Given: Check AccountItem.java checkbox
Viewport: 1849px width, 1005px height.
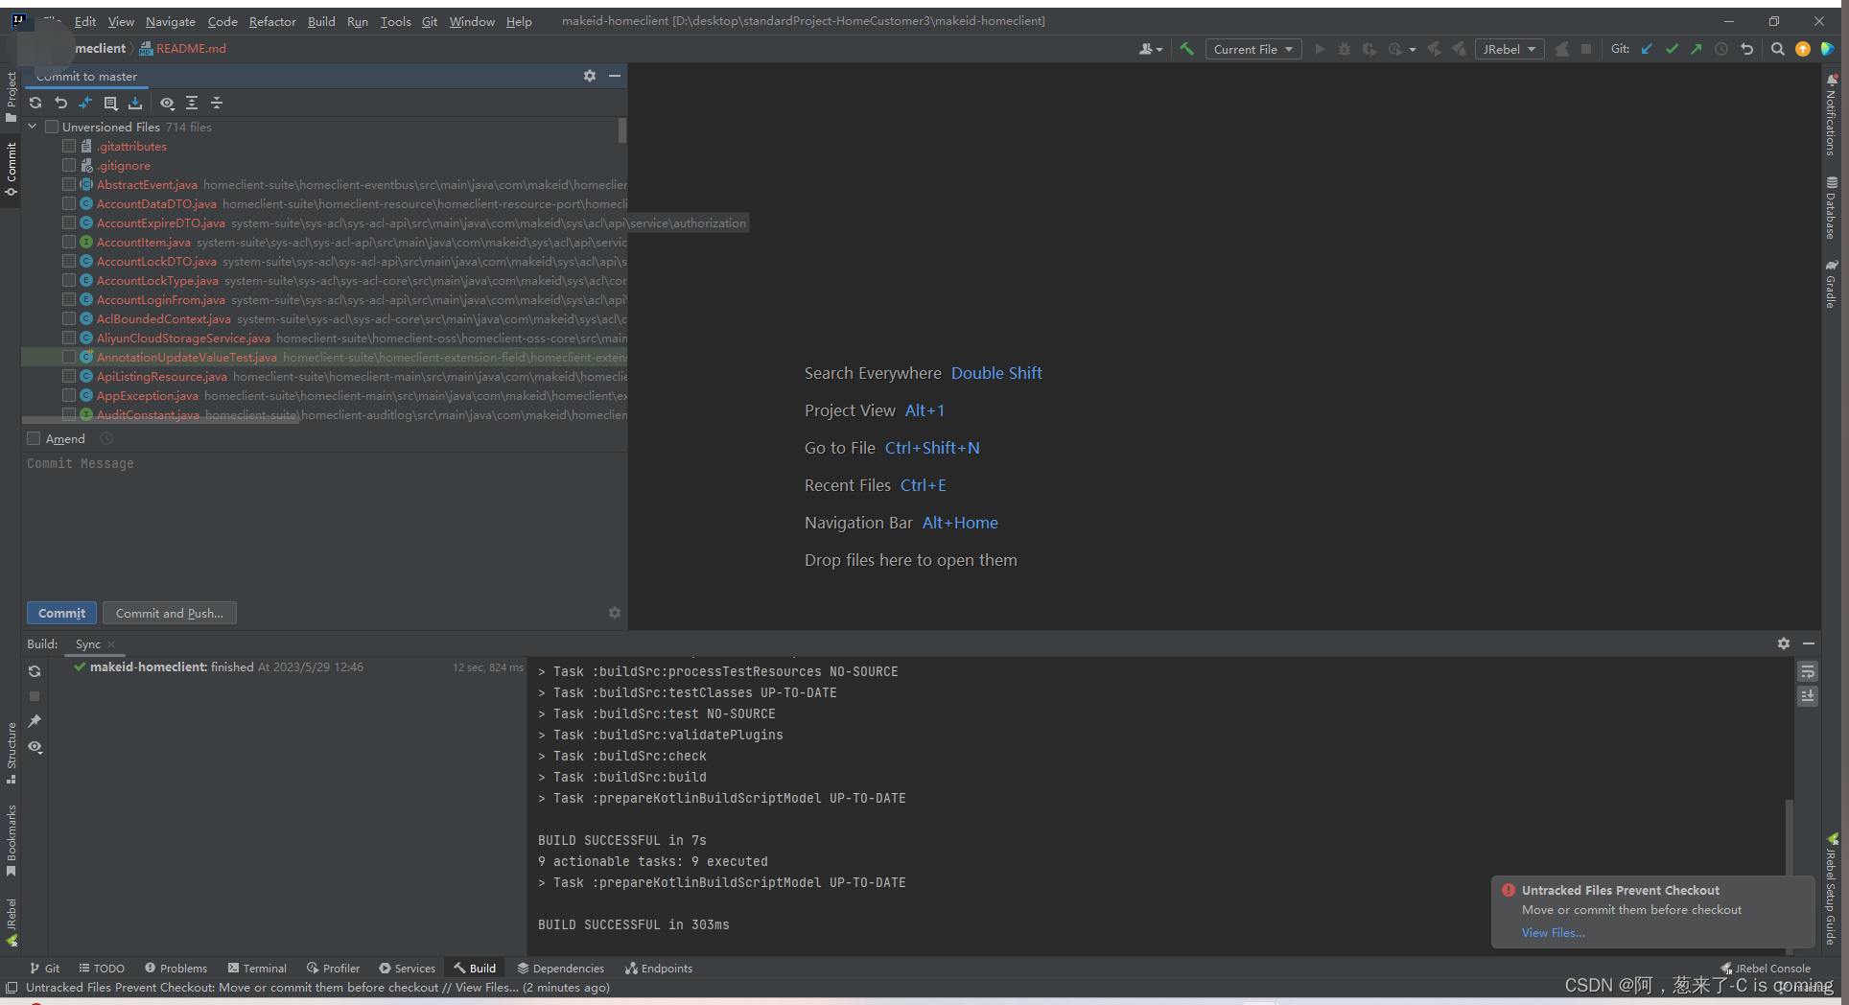Looking at the screenshot, I should pos(69,242).
